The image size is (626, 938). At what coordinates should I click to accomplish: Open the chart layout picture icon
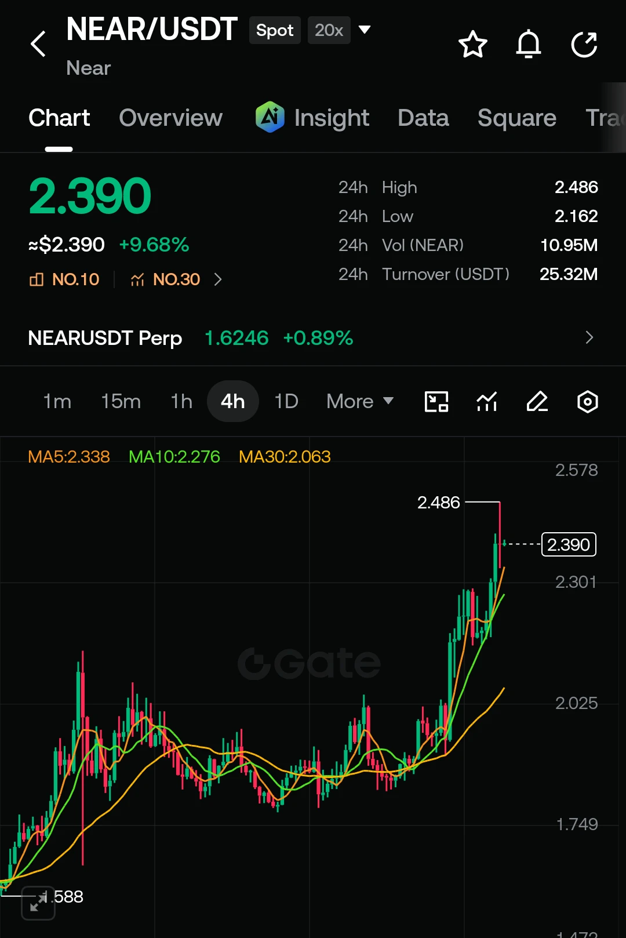(436, 401)
